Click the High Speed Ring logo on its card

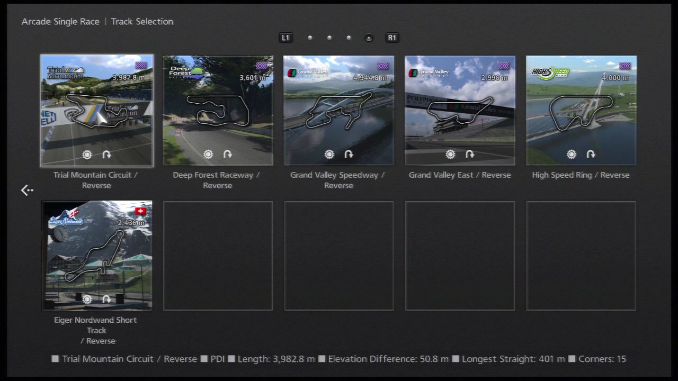tap(551, 74)
